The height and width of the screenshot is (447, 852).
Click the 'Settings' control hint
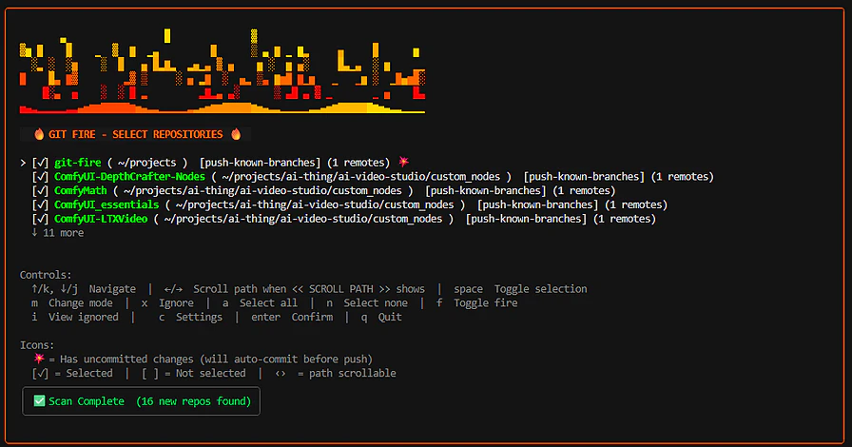[199, 318]
